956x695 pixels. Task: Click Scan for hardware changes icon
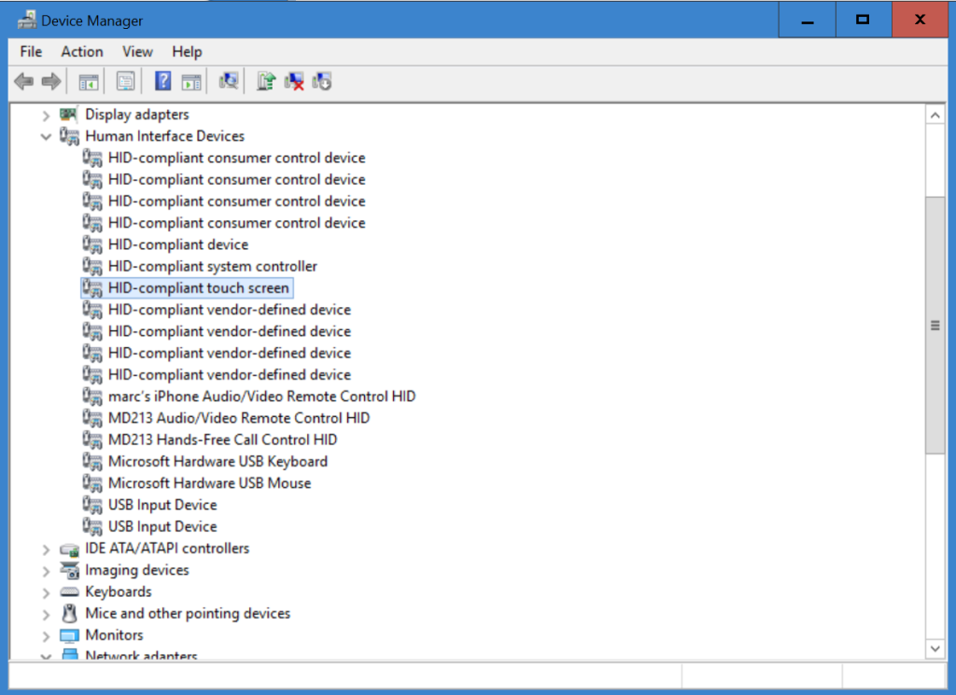point(229,82)
